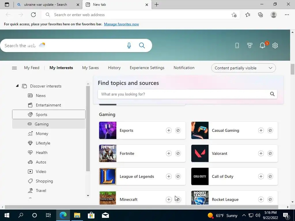This screenshot has width=295, height=221.
Task: Click the browser address bar
Action: pyautogui.click(x=141, y=15)
